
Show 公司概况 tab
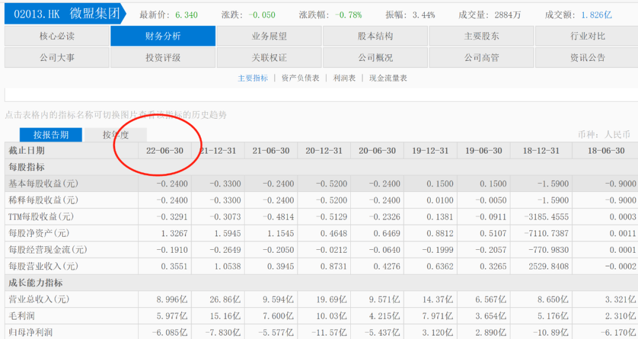pos(375,58)
